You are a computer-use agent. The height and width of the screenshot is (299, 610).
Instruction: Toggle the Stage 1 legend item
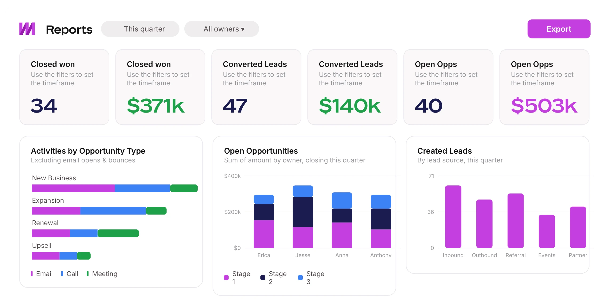(237, 277)
